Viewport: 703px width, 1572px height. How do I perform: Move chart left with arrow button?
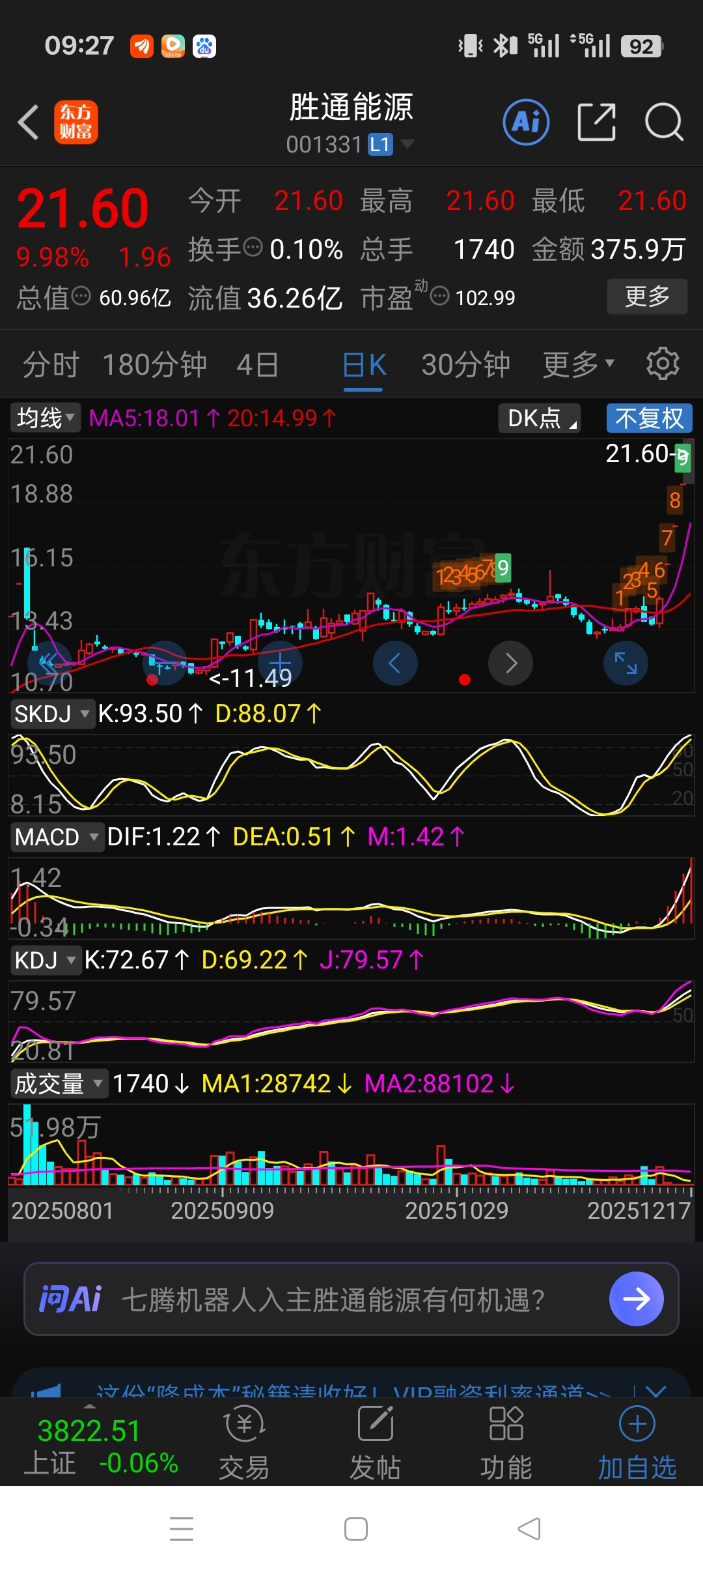click(395, 663)
